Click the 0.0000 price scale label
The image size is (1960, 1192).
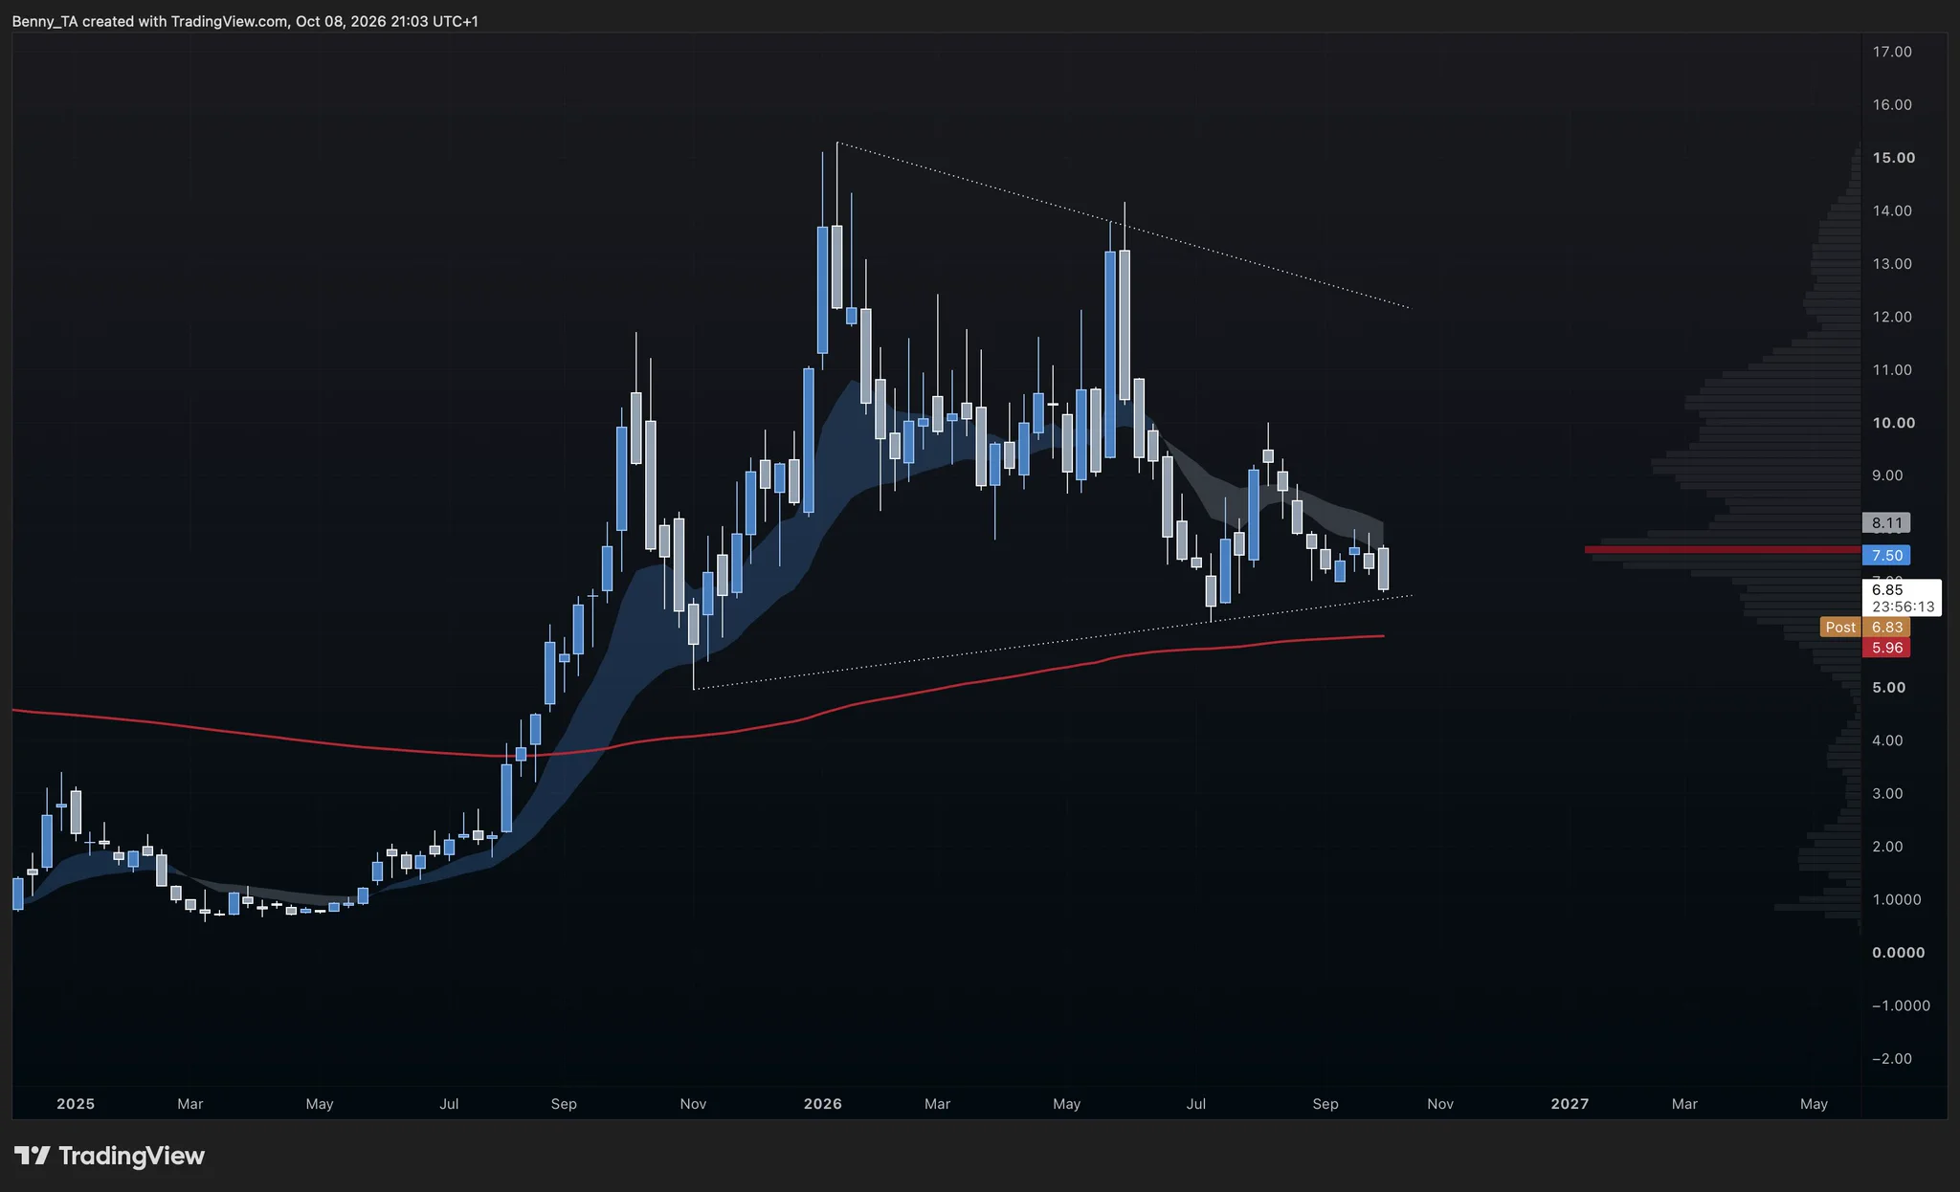[1899, 953]
